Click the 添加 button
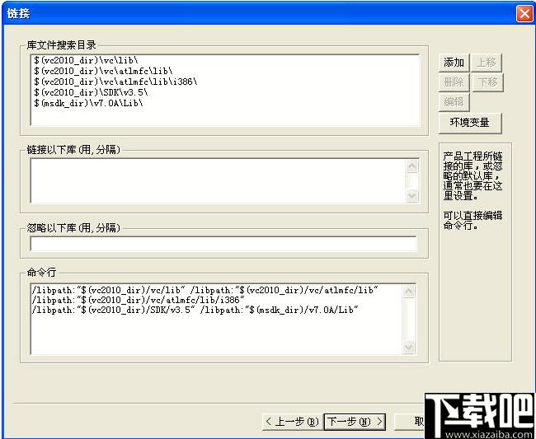The height and width of the screenshot is (439, 536). tap(454, 63)
